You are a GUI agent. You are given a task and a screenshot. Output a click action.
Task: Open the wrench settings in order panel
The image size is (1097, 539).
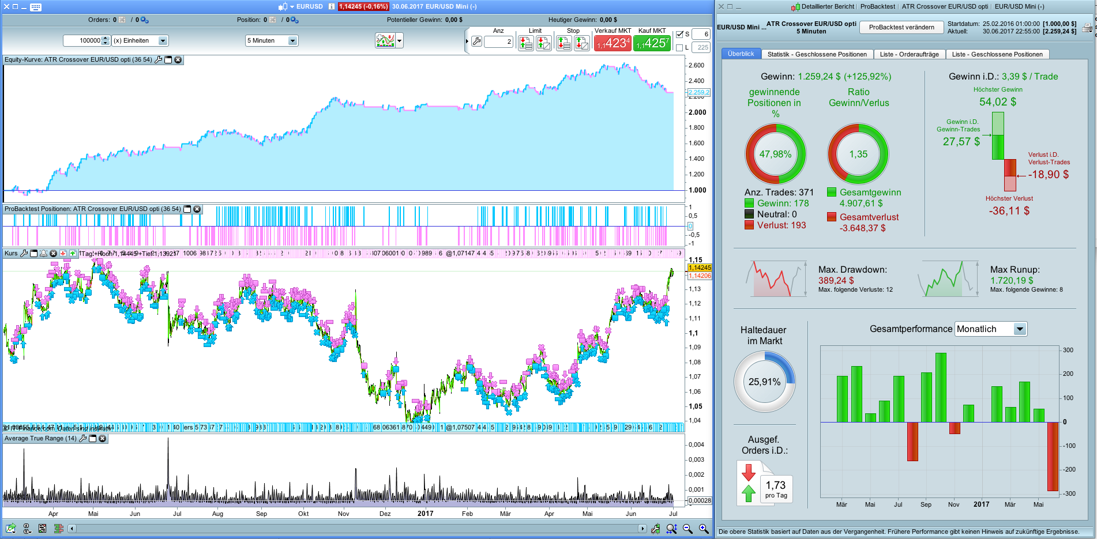476,42
